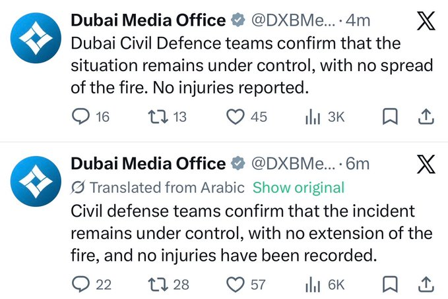
Task: Open Dubai Media Office avatar on second post
Action: point(36,182)
